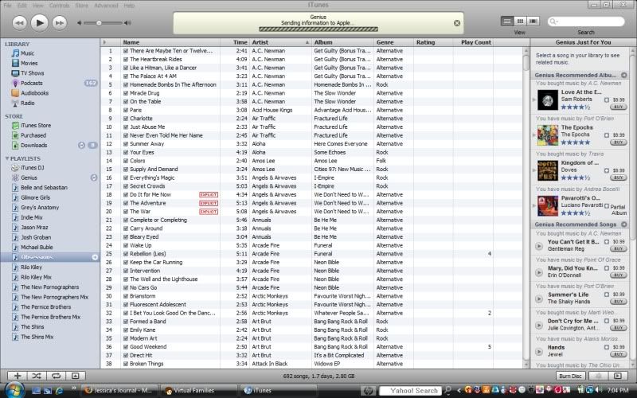Hide the Genius sidebar

tap(618, 376)
